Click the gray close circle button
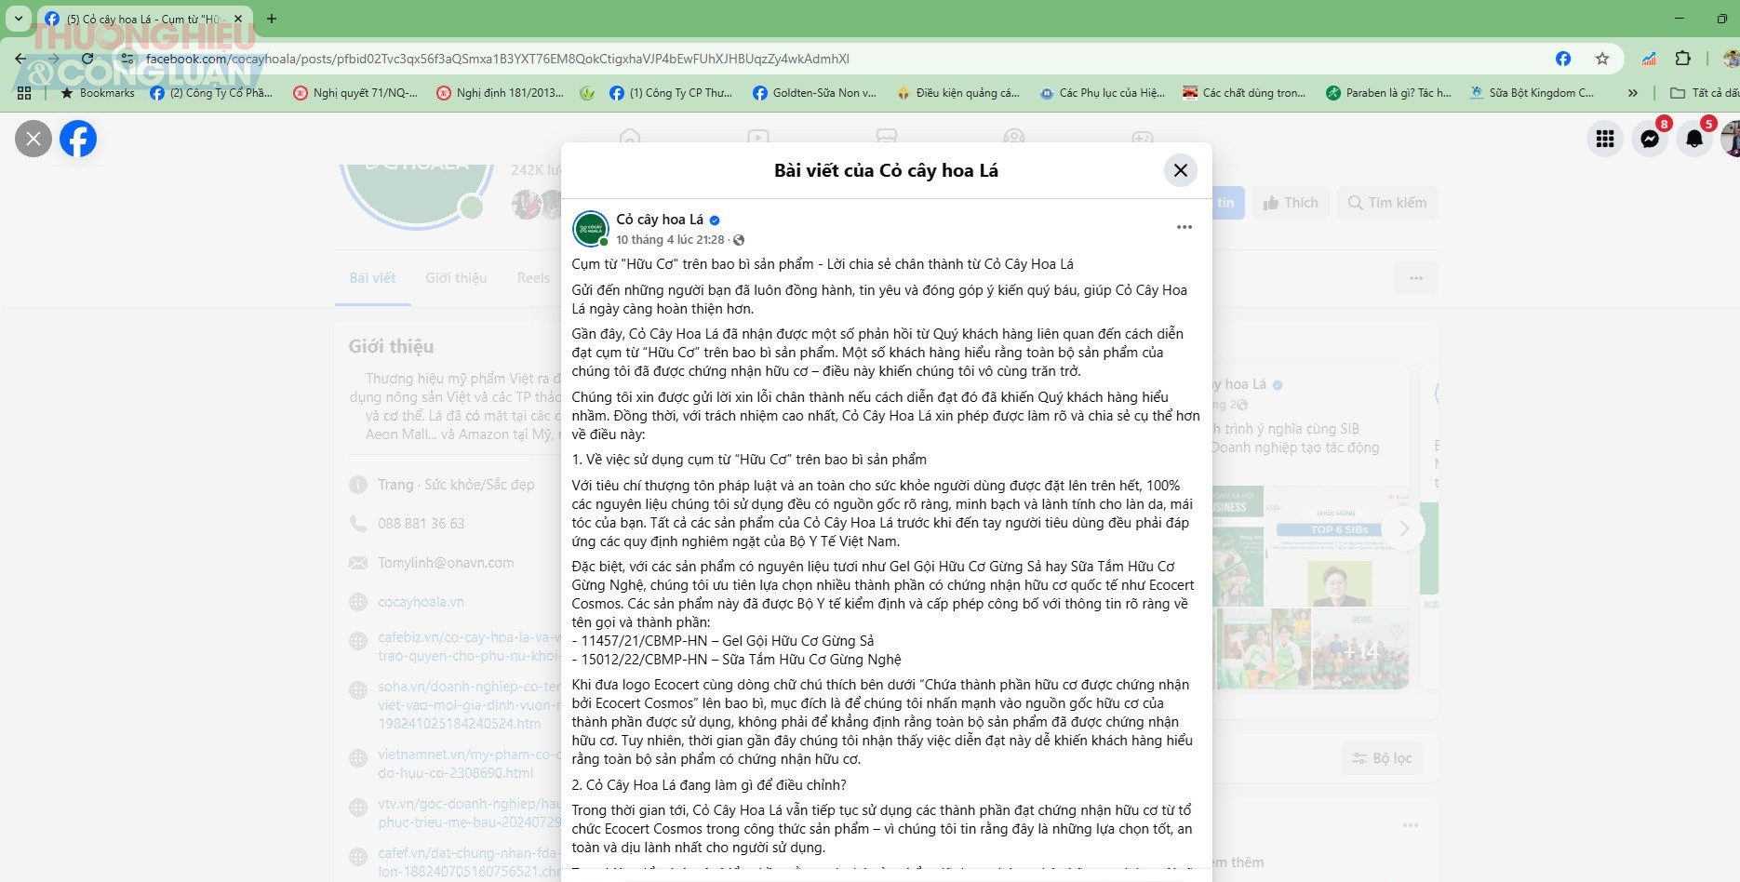1740x882 pixels. (33, 139)
